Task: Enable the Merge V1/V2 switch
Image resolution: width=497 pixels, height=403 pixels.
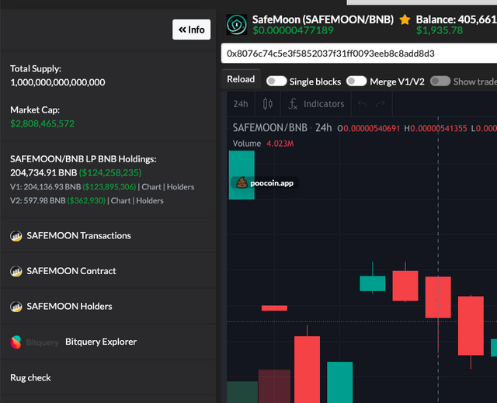Action: coord(356,81)
